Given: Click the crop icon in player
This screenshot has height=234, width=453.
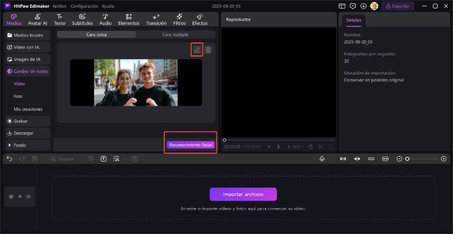Looking at the screenshot, I should tap(320, 147).
